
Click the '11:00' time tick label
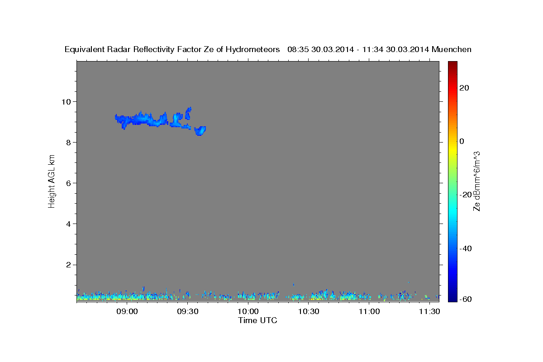point(369,312)
